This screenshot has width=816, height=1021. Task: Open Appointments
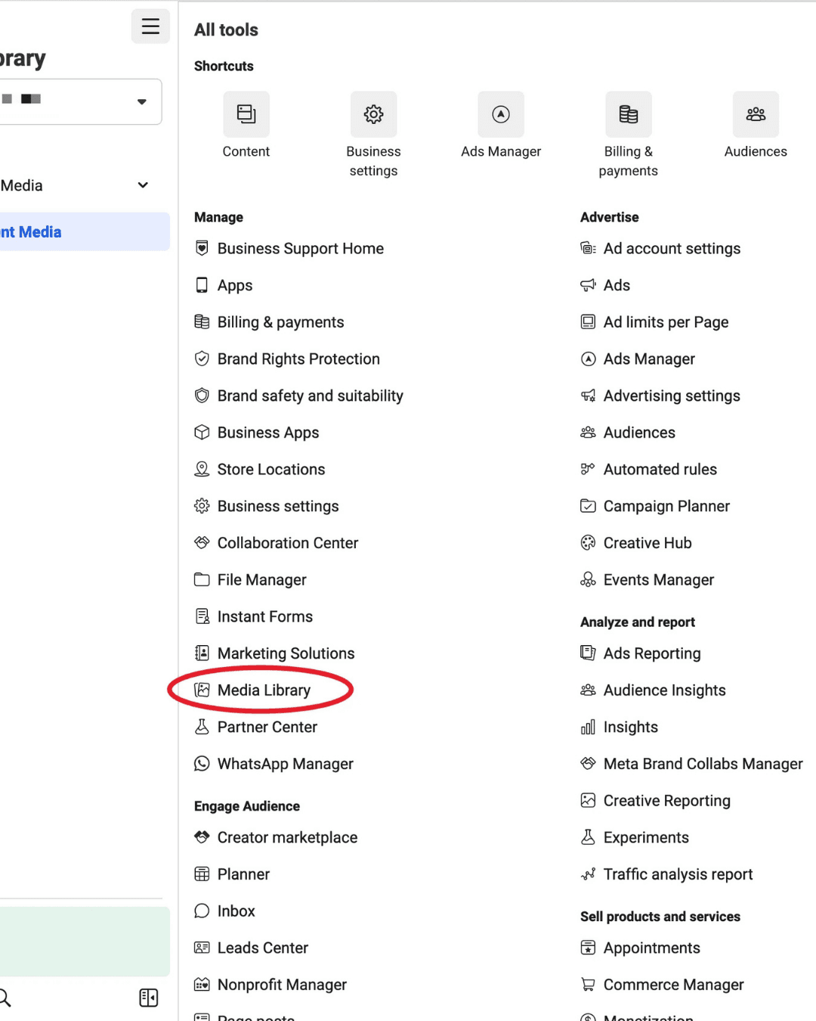pos(651,948)
